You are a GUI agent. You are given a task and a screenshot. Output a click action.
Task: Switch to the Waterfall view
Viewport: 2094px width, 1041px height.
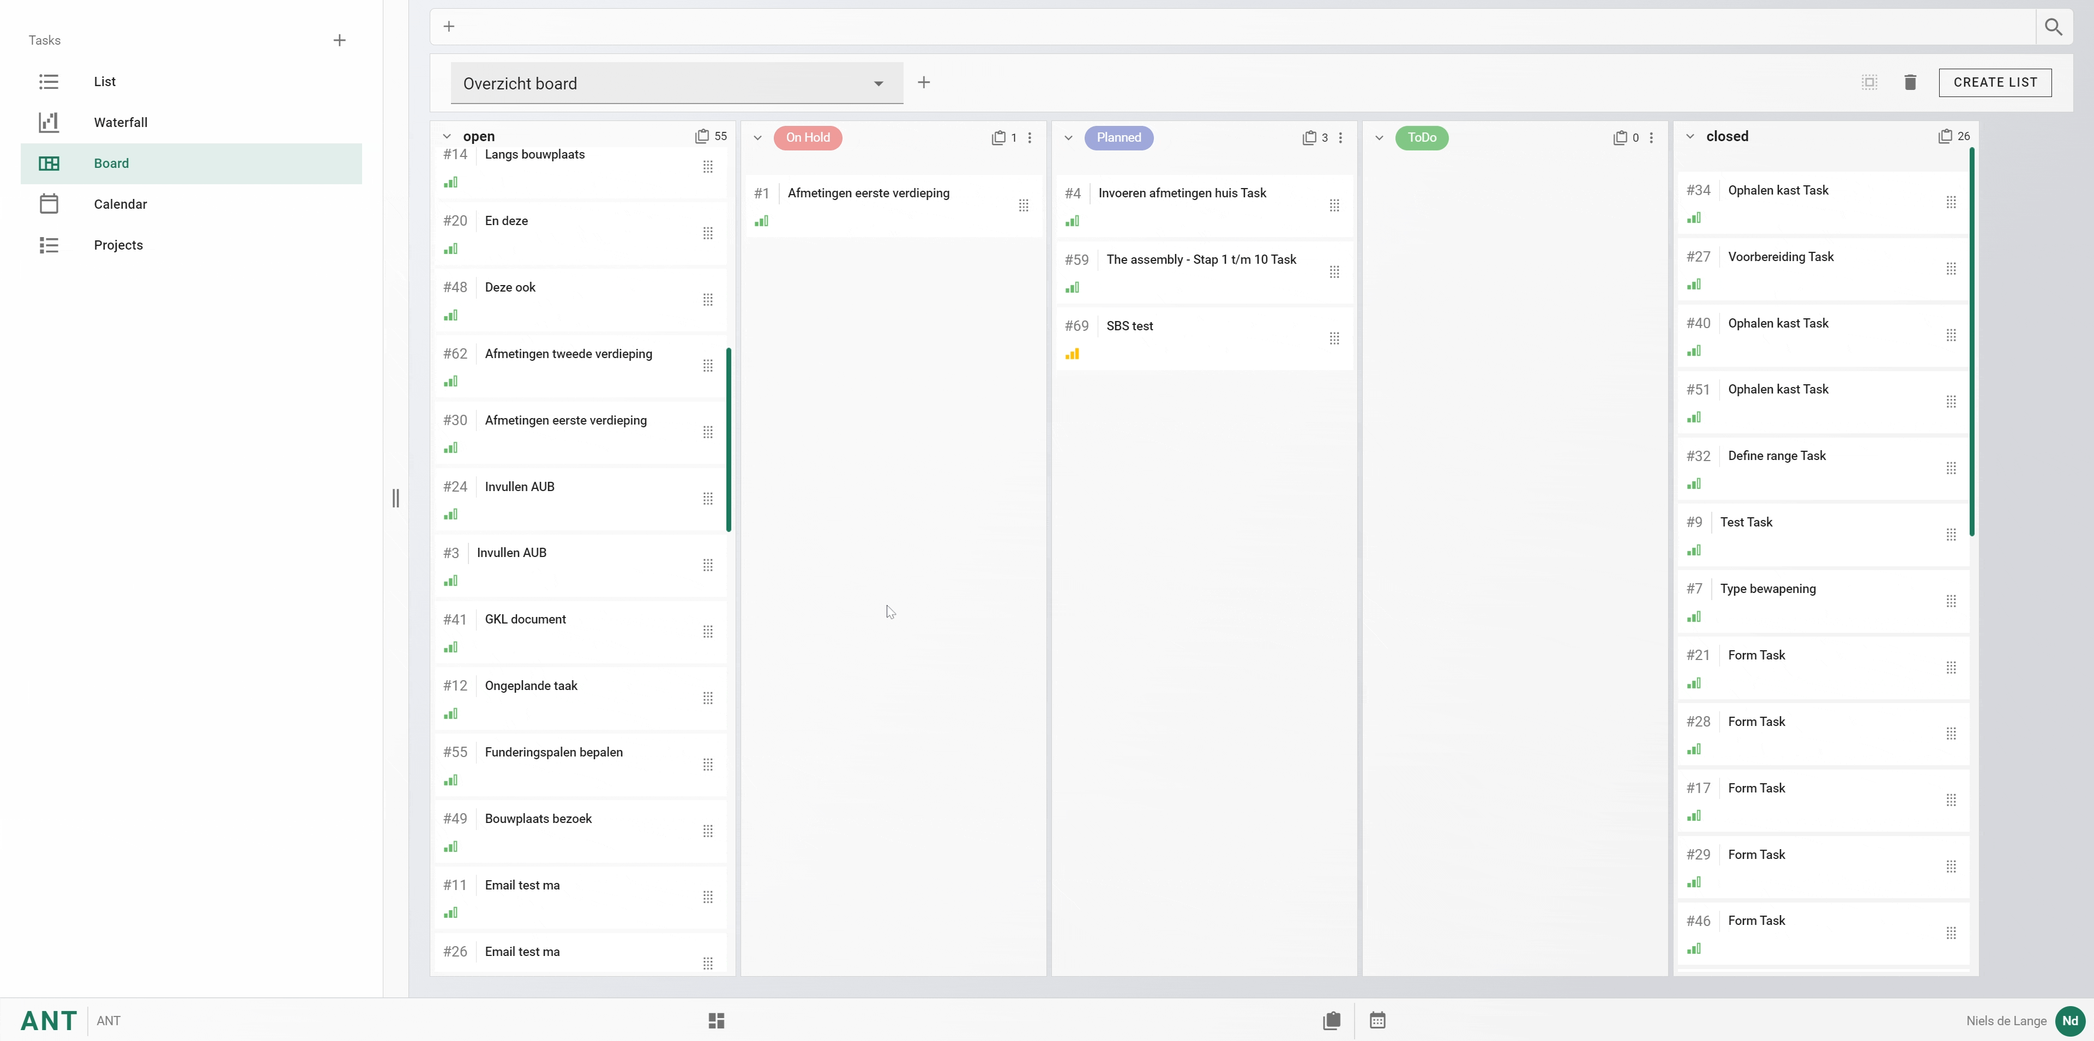coord(121,123)
